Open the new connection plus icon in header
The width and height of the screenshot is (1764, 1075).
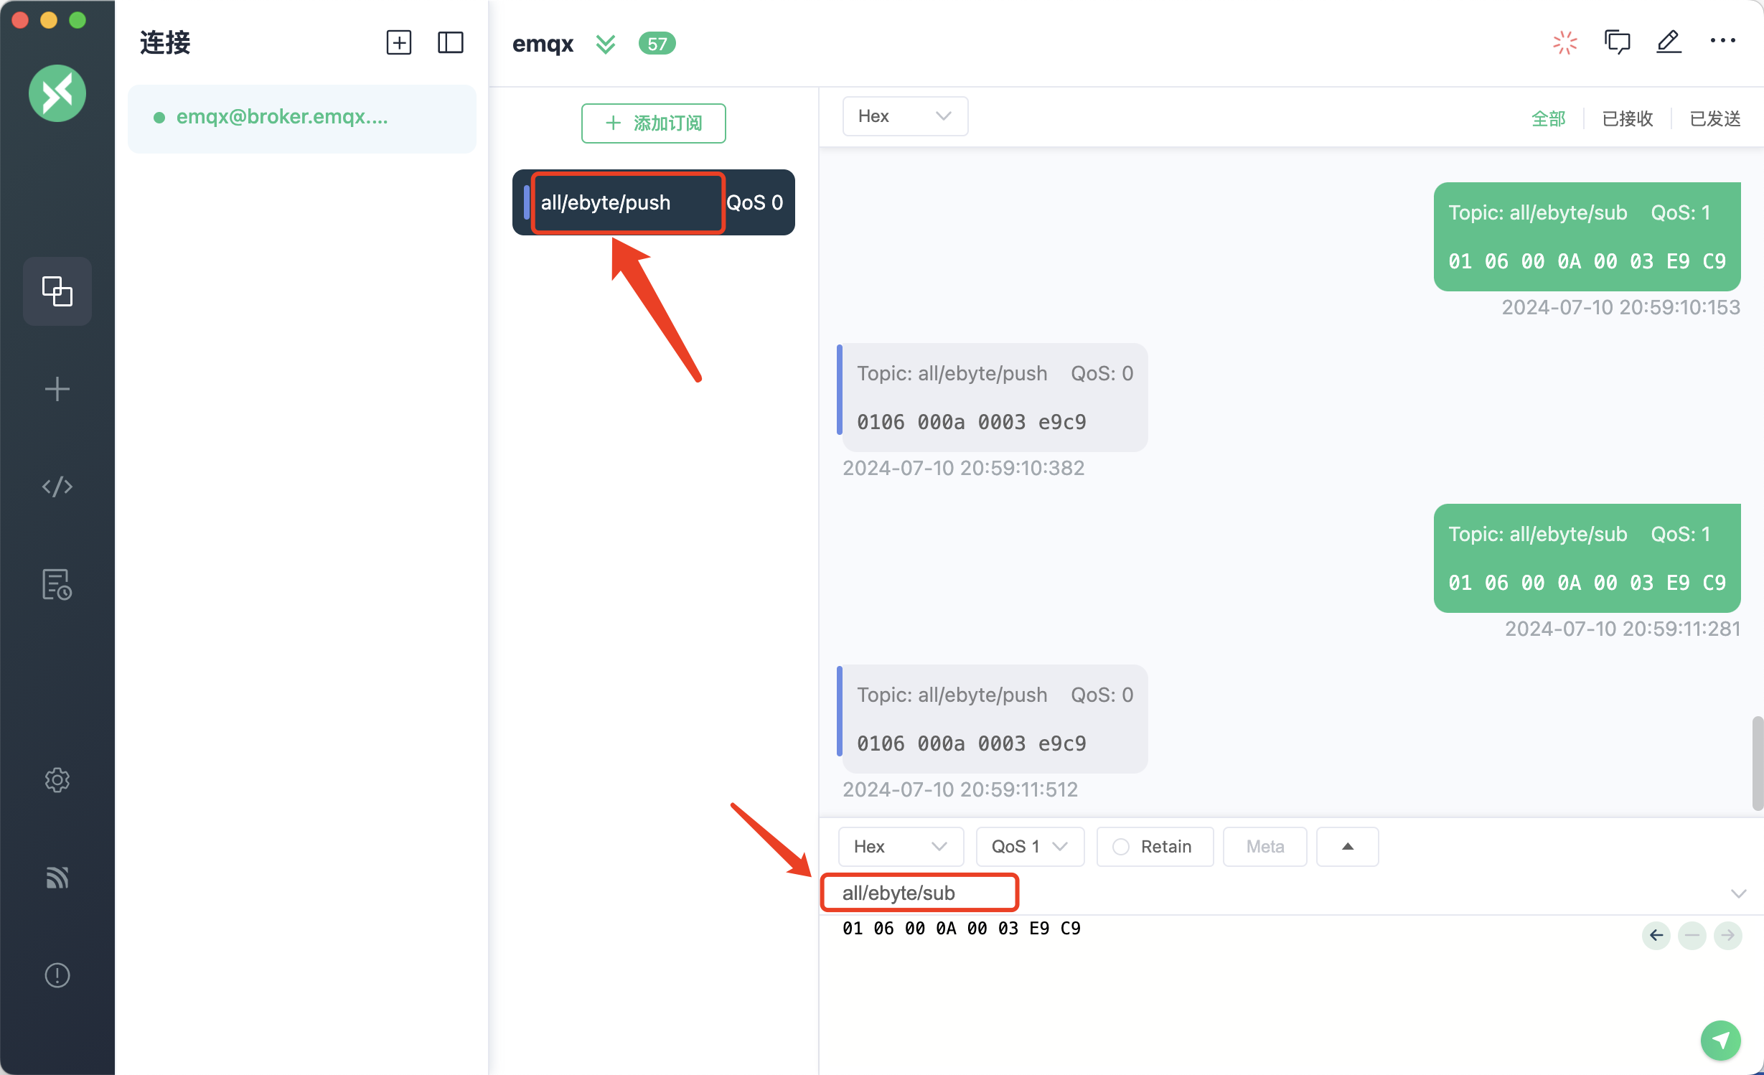click(398, 42)
